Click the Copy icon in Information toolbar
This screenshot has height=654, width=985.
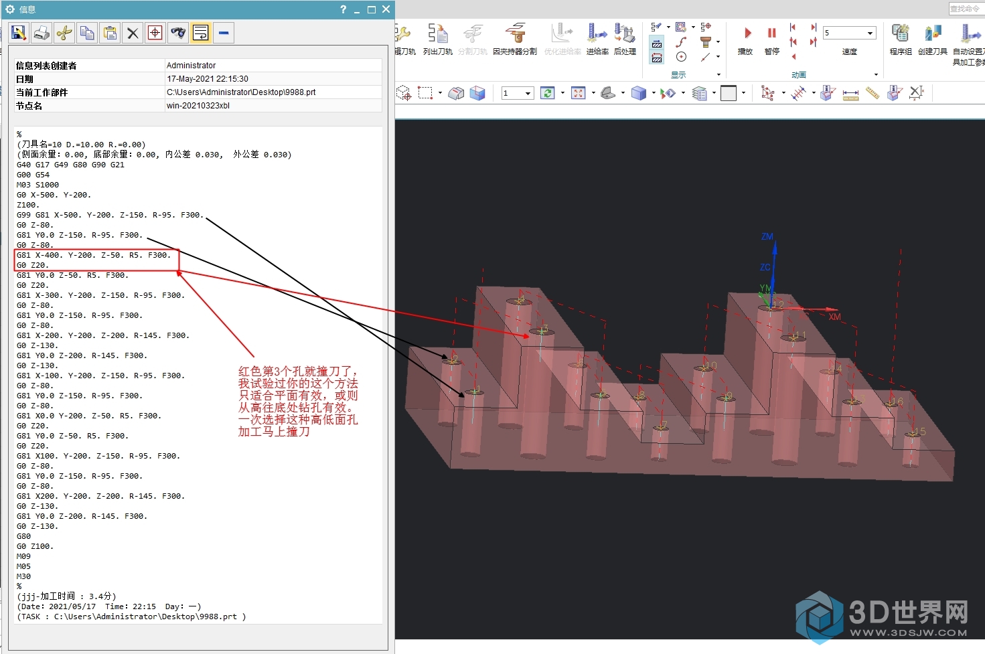click(x=87, y=33)
